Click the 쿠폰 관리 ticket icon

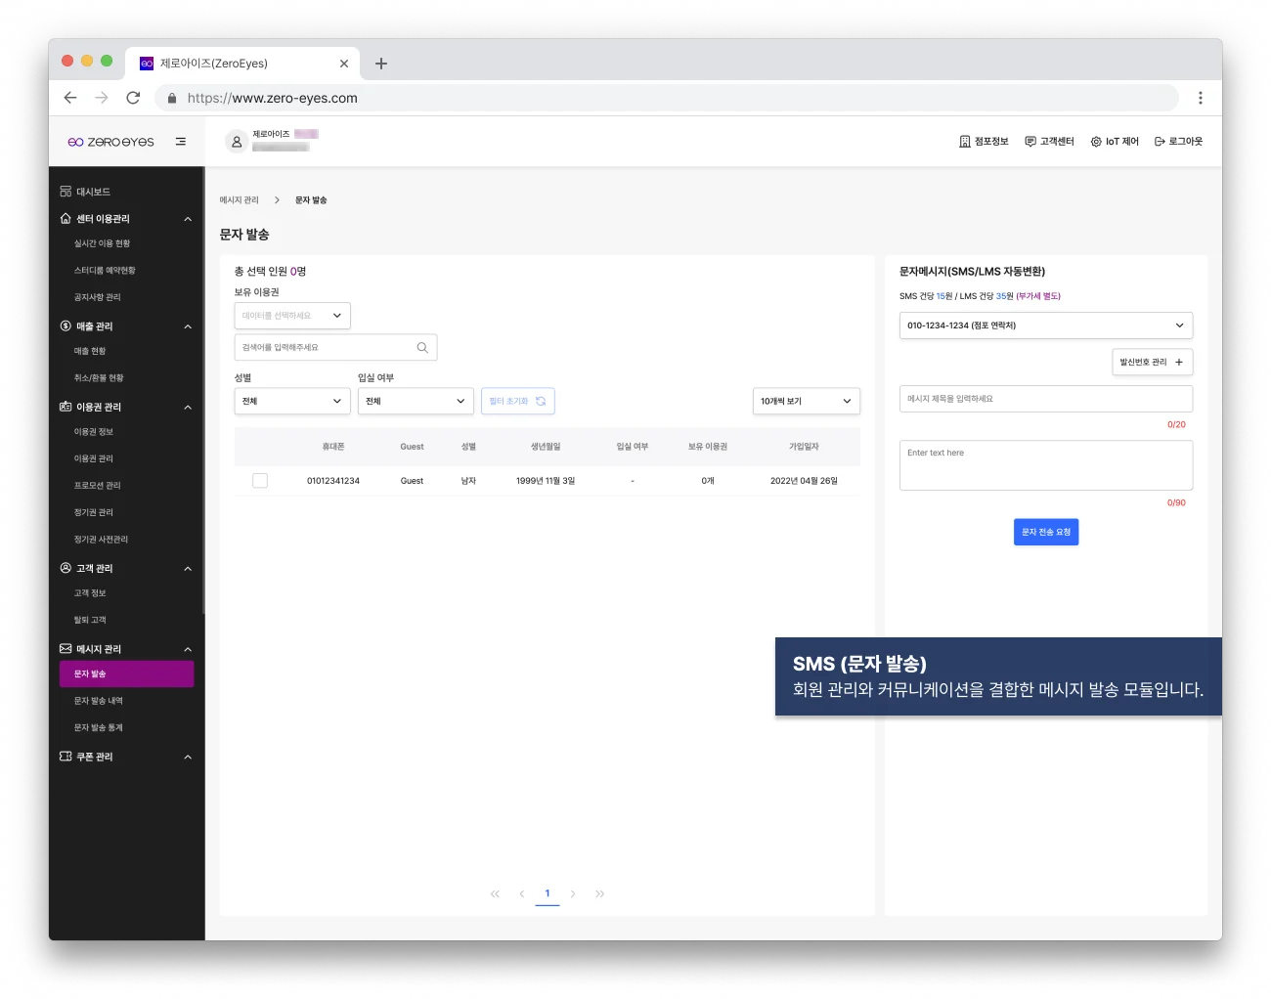tap(64, 756)
